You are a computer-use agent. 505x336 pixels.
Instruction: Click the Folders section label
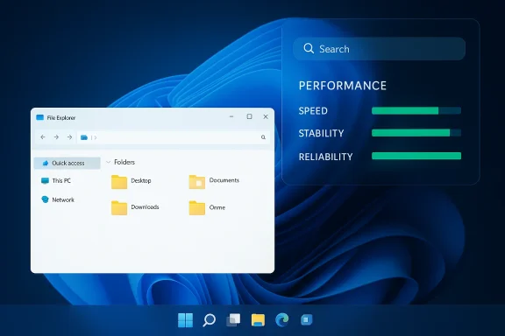pyautogui.click(x=124, y=162)
